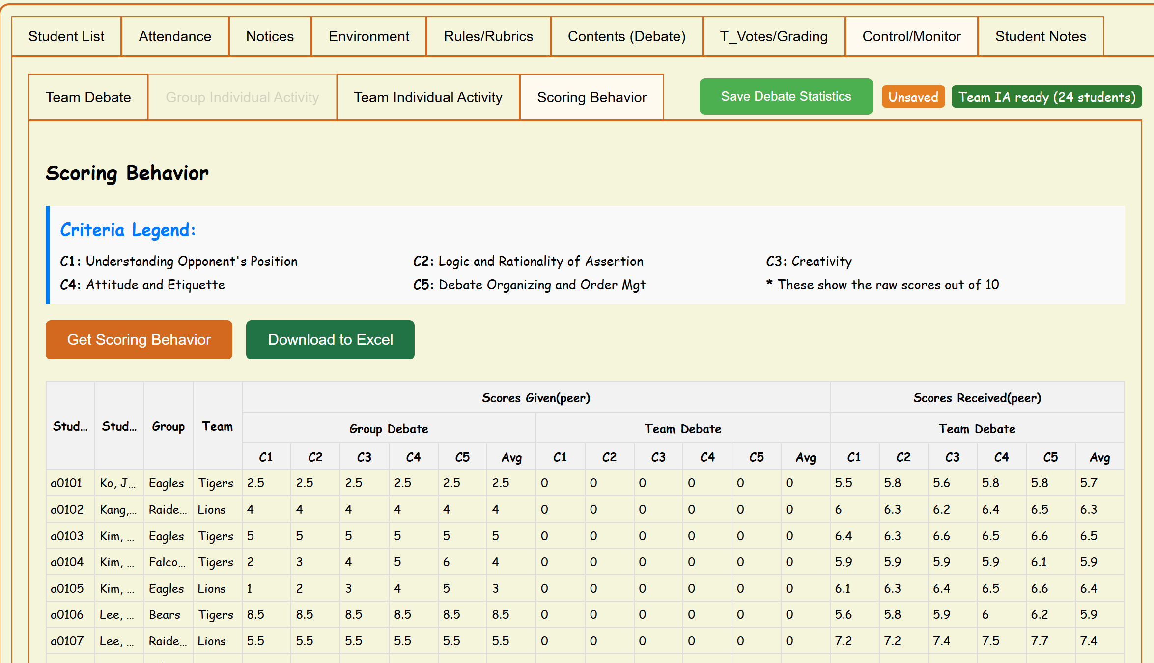Click the Scoring Behavior sub-tab

point(591,97)
